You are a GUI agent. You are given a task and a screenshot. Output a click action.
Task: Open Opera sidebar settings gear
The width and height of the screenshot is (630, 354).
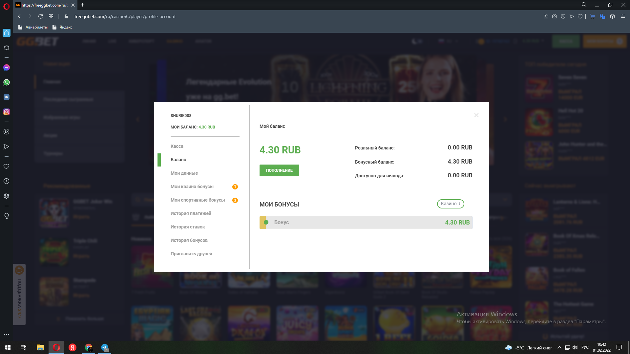[x=7, y=196]
